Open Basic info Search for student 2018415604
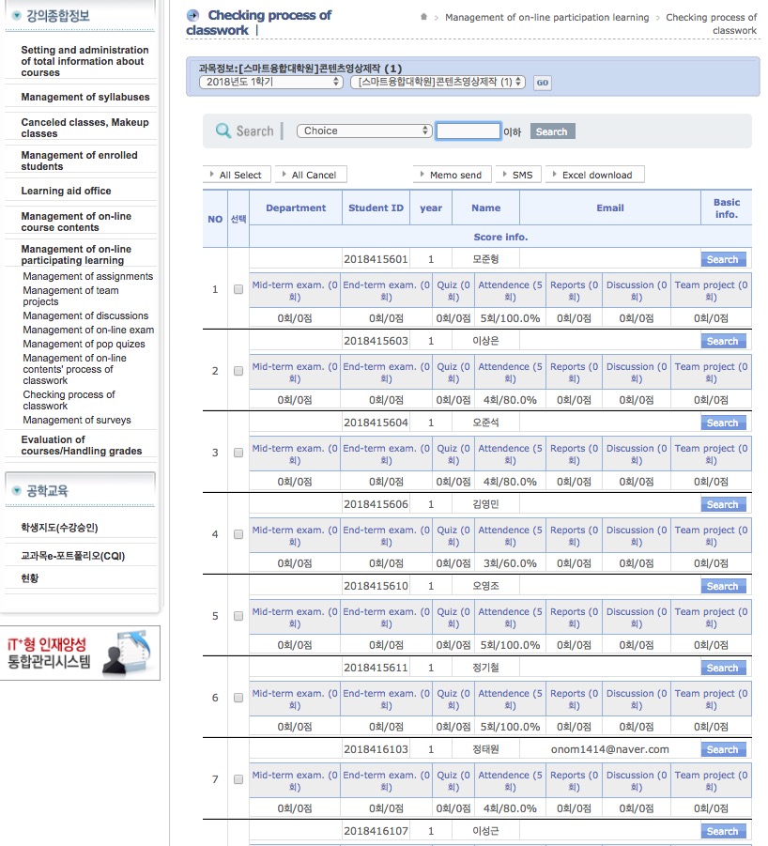Viewport: 768px width, 846px height. tap(723, 423)
